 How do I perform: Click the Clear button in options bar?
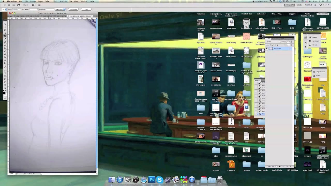[x=86, y=9]
